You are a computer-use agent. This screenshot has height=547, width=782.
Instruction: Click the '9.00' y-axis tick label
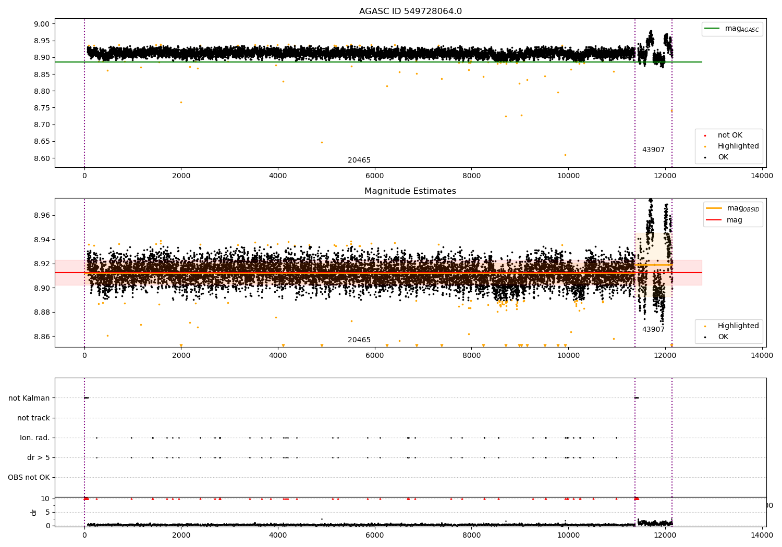(x=42, y=24)
